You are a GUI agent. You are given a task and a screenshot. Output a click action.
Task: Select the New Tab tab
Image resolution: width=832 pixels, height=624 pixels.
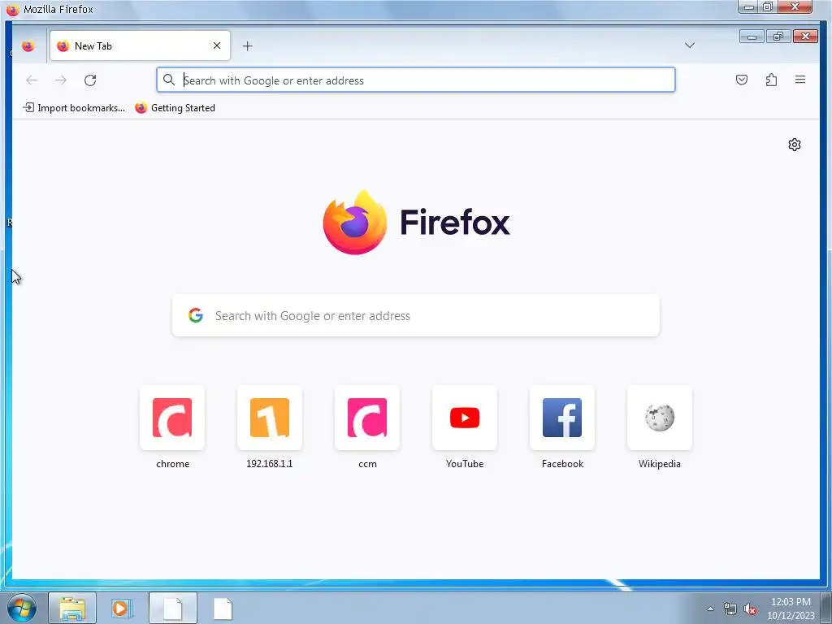point(140,45)
